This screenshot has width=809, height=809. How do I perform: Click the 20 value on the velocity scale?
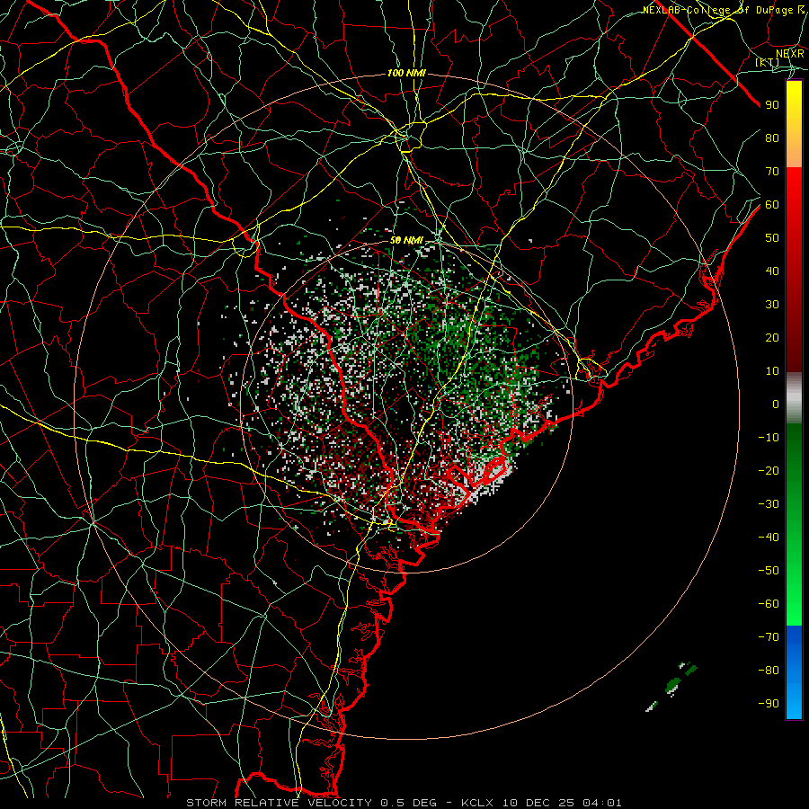click(772, 338)
